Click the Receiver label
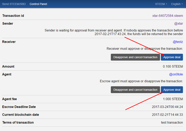Screen dimensions: 186x131 pos(9,42)
